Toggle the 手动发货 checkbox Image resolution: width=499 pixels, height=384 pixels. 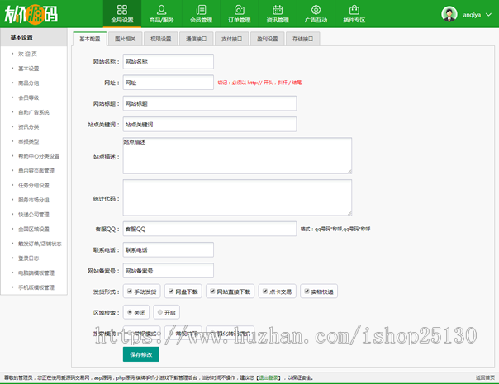pos(128,292)
